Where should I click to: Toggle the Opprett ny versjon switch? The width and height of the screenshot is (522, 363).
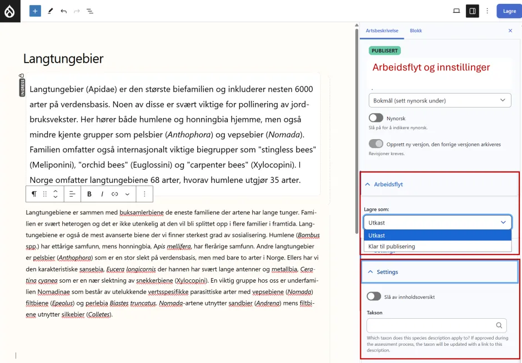pos(376,144)
